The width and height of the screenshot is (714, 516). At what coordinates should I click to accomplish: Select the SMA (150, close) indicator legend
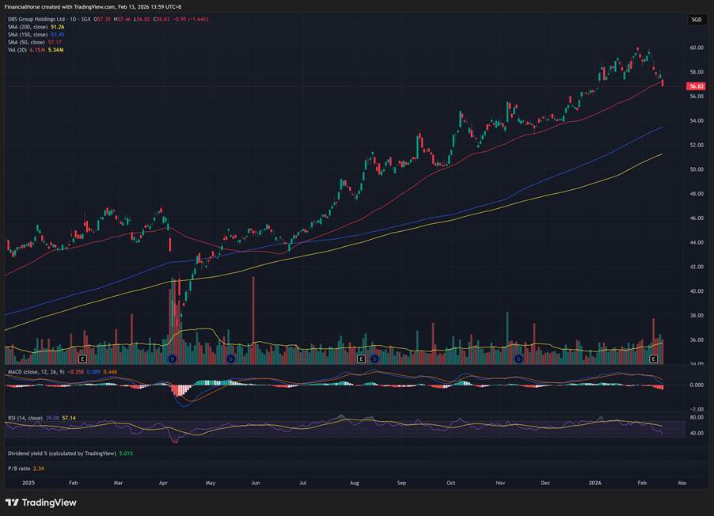coord(27,34)
